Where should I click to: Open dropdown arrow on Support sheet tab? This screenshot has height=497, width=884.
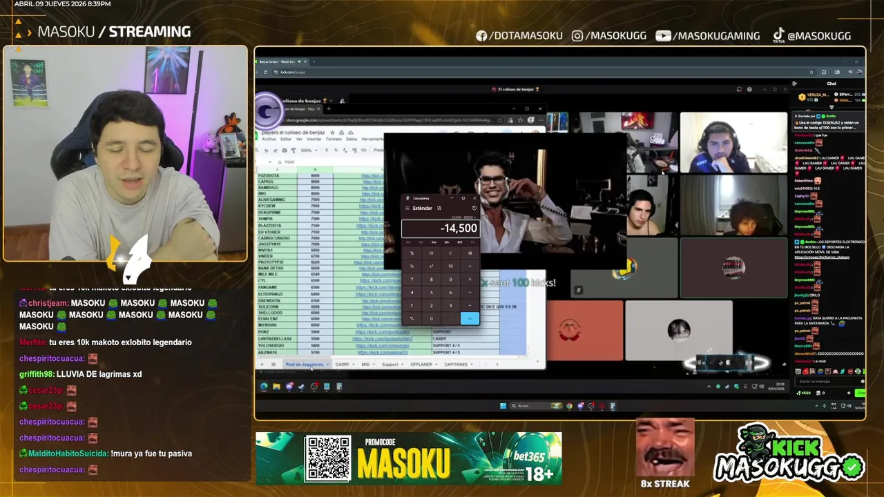[402, 364]
